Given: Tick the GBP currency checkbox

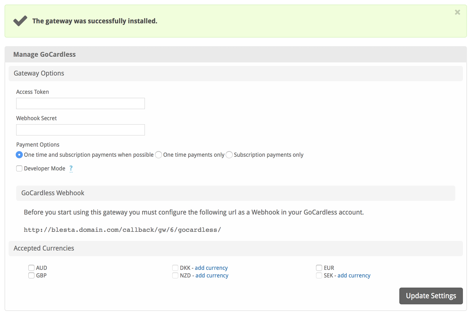Looking at the screenshot, I should [31, 275].
